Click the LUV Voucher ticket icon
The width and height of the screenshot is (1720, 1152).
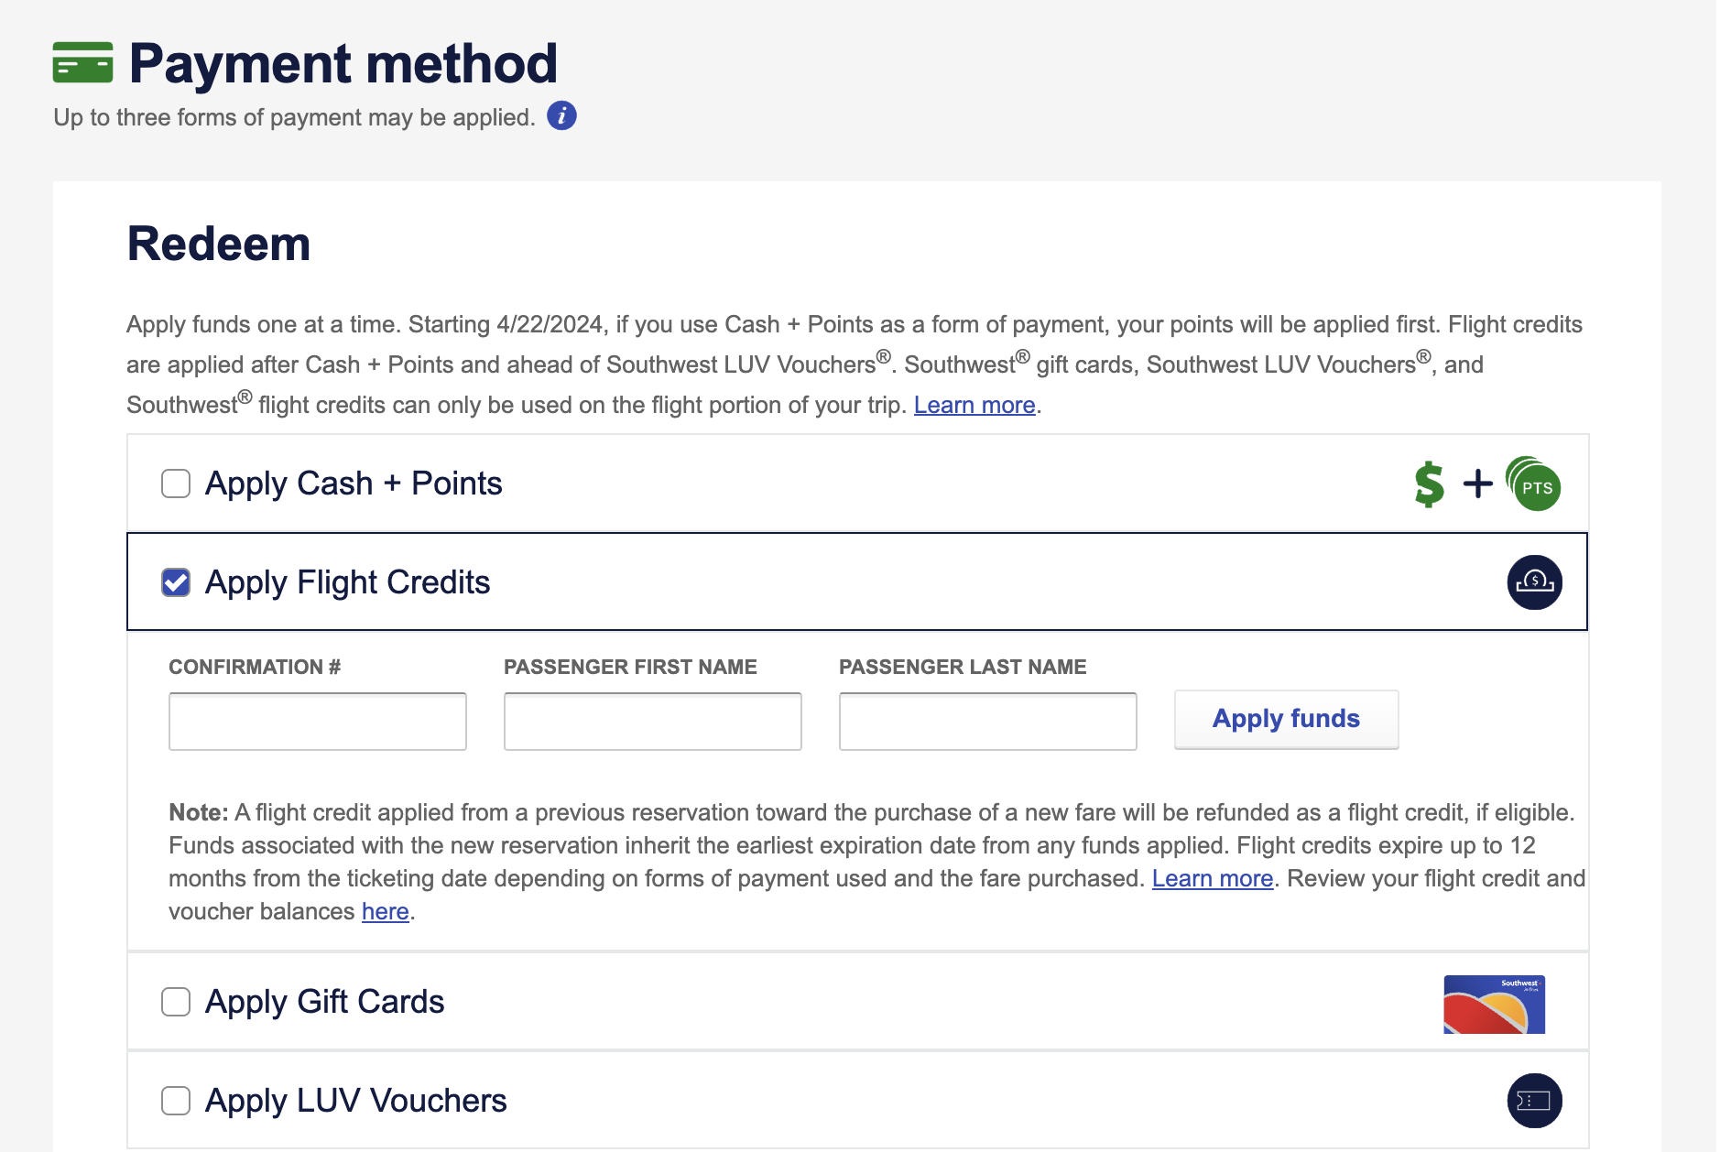(1534, 1101)
